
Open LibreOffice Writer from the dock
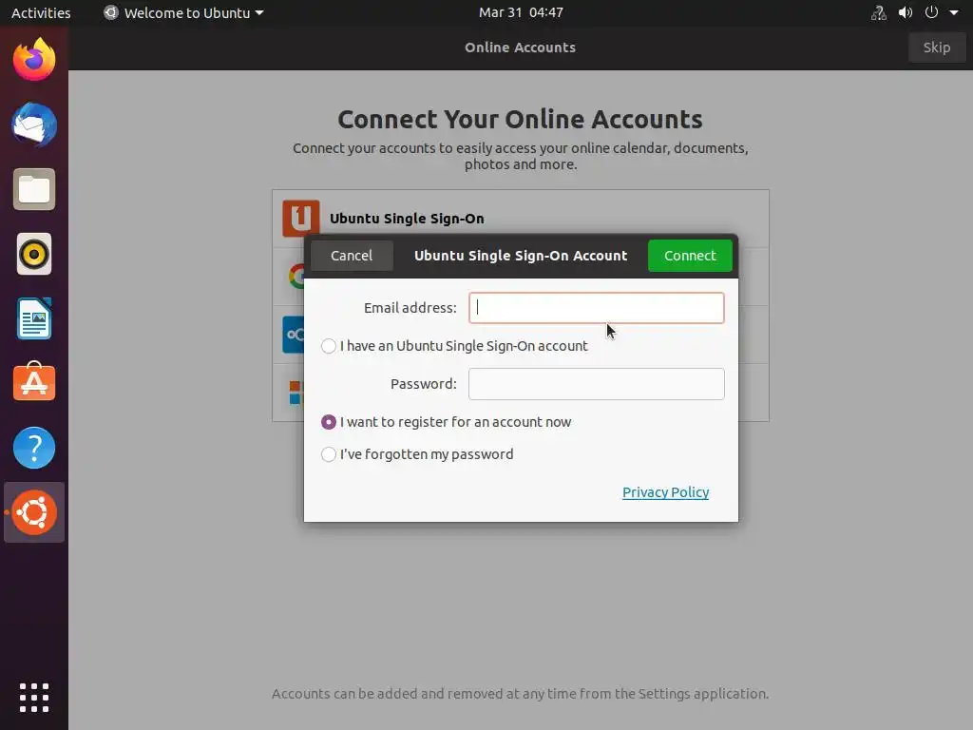pyautogui.click(x=34, y=318)
